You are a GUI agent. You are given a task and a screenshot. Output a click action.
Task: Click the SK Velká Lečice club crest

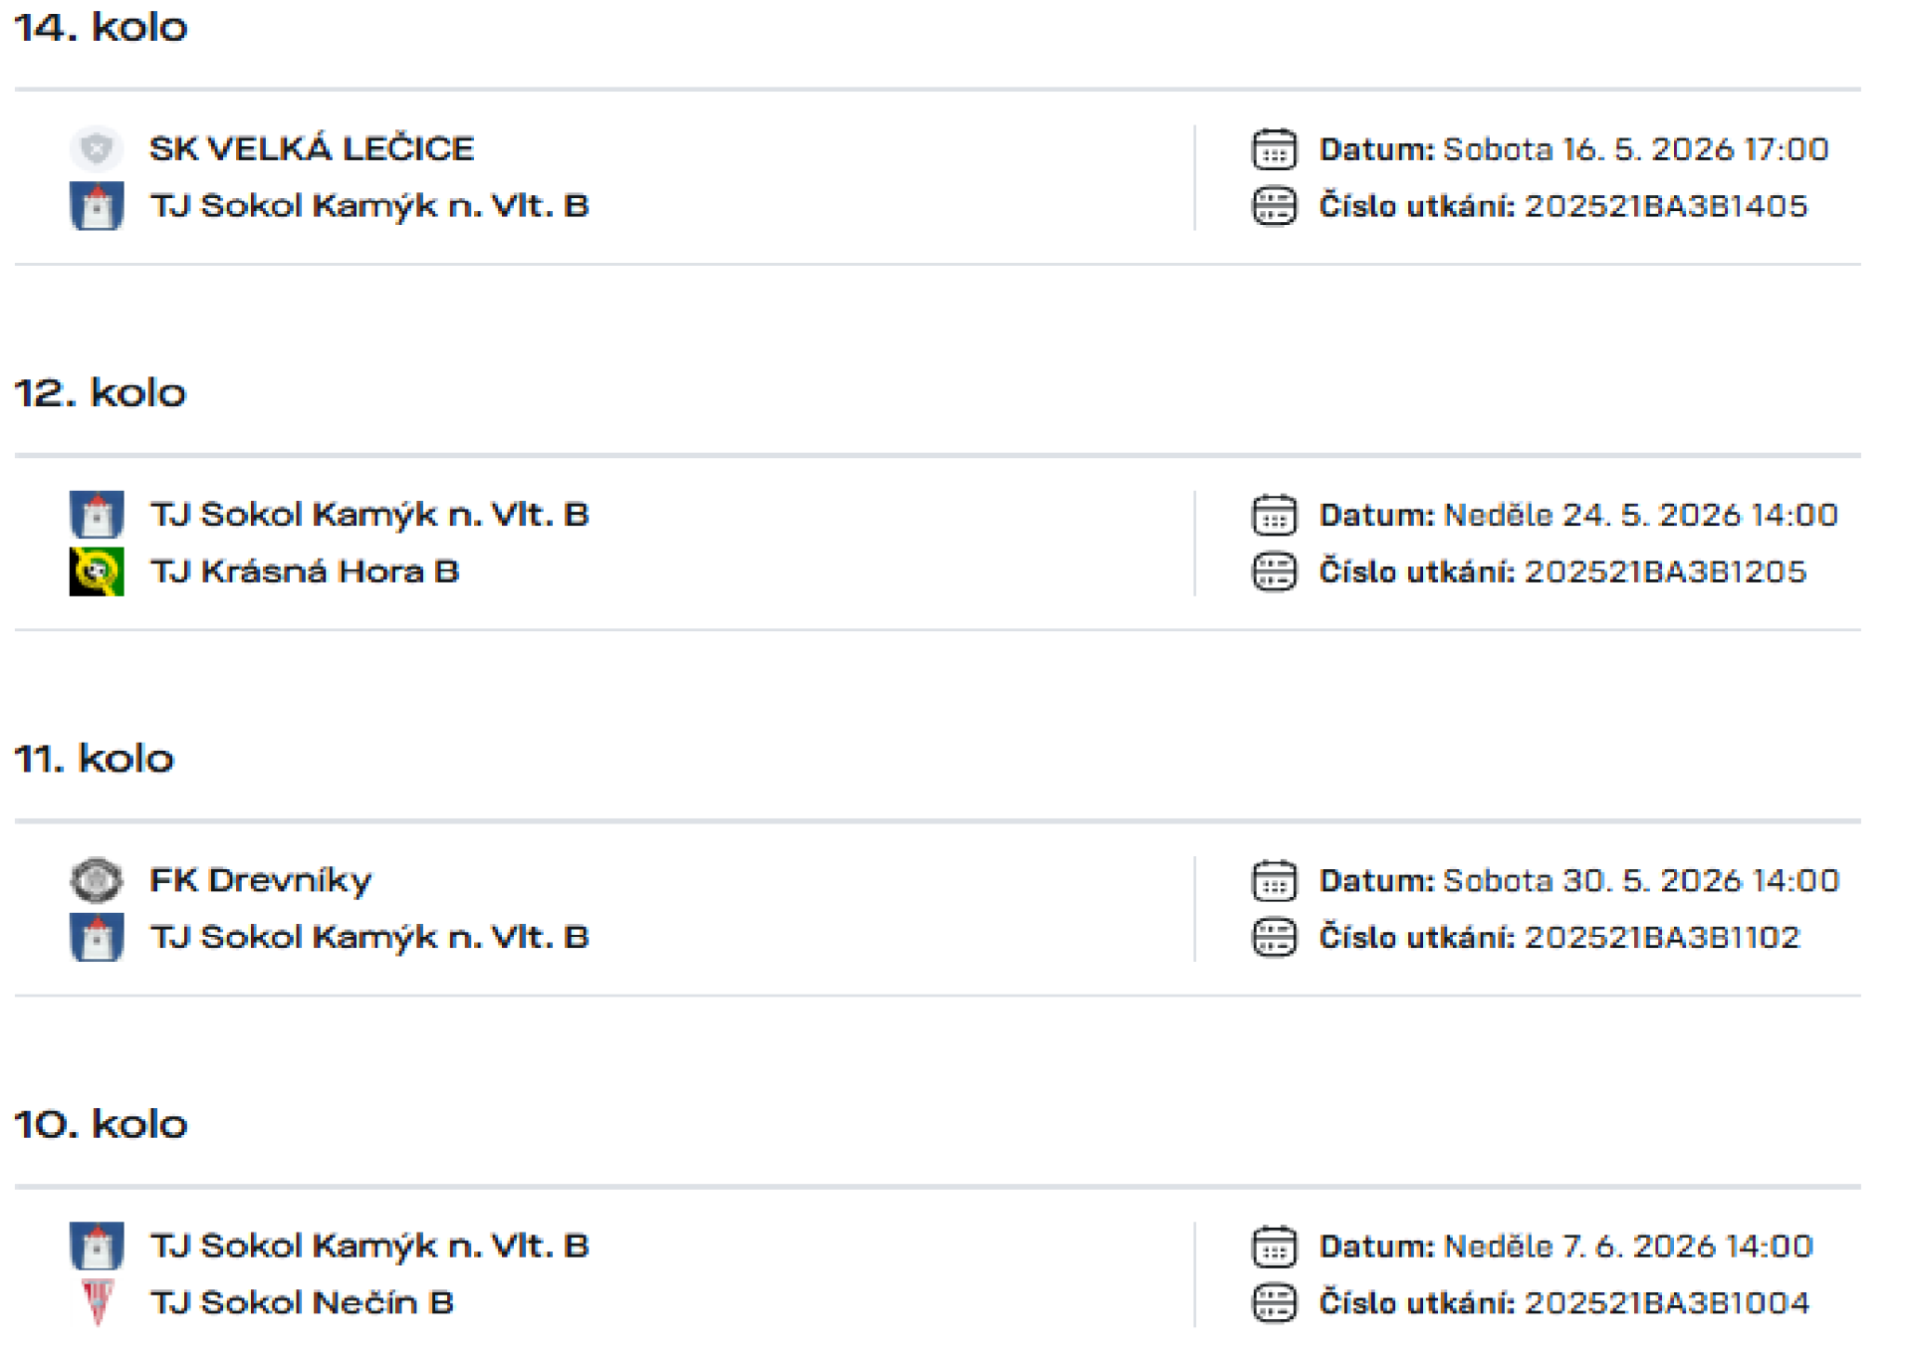(97, 149)
